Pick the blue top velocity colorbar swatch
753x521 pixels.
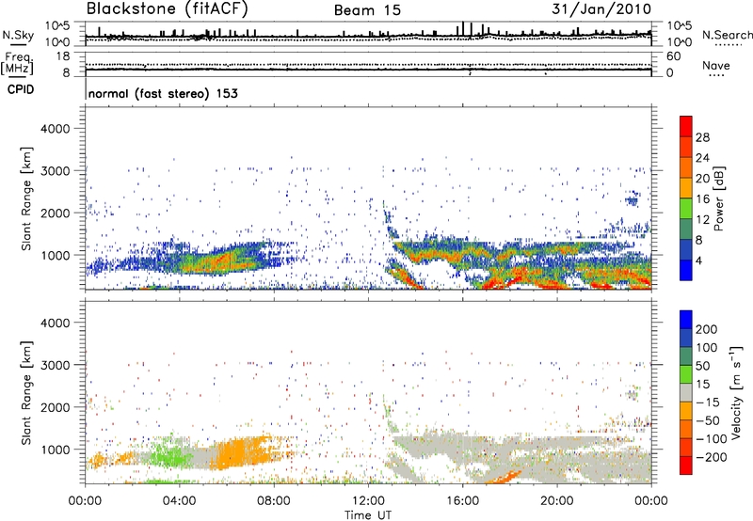(686, 320)
